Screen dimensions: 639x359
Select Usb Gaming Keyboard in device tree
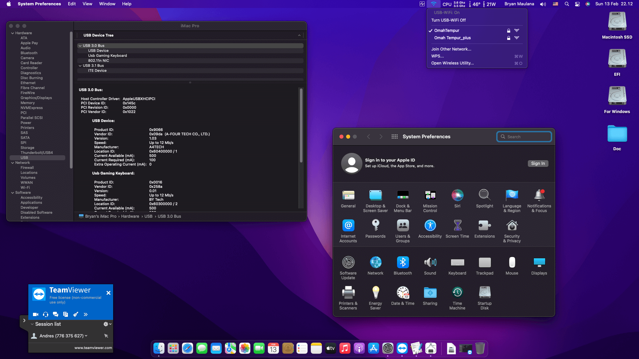click(x=190, y=56)
